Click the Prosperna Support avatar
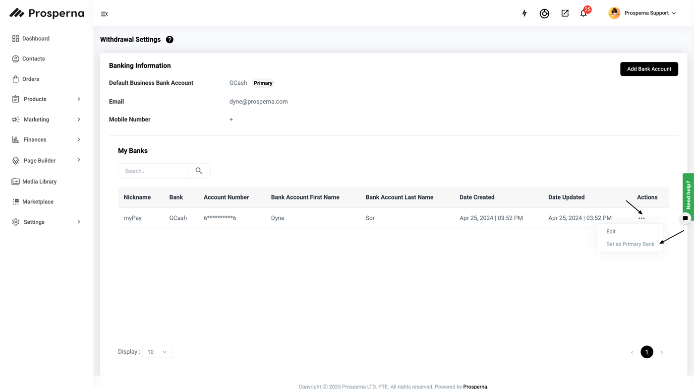 [614, 13]
